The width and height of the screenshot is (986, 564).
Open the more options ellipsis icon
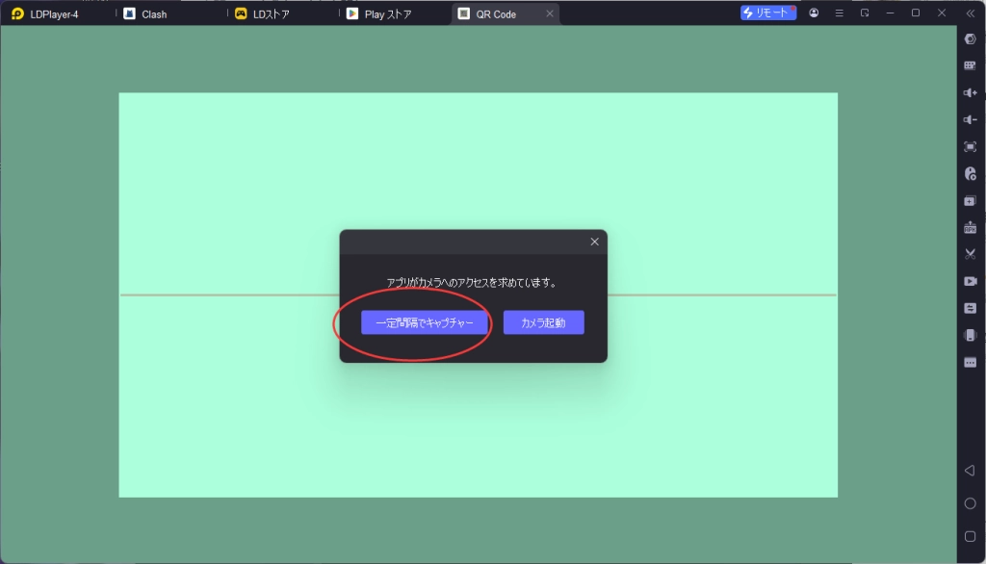click(x=971, y=363)
